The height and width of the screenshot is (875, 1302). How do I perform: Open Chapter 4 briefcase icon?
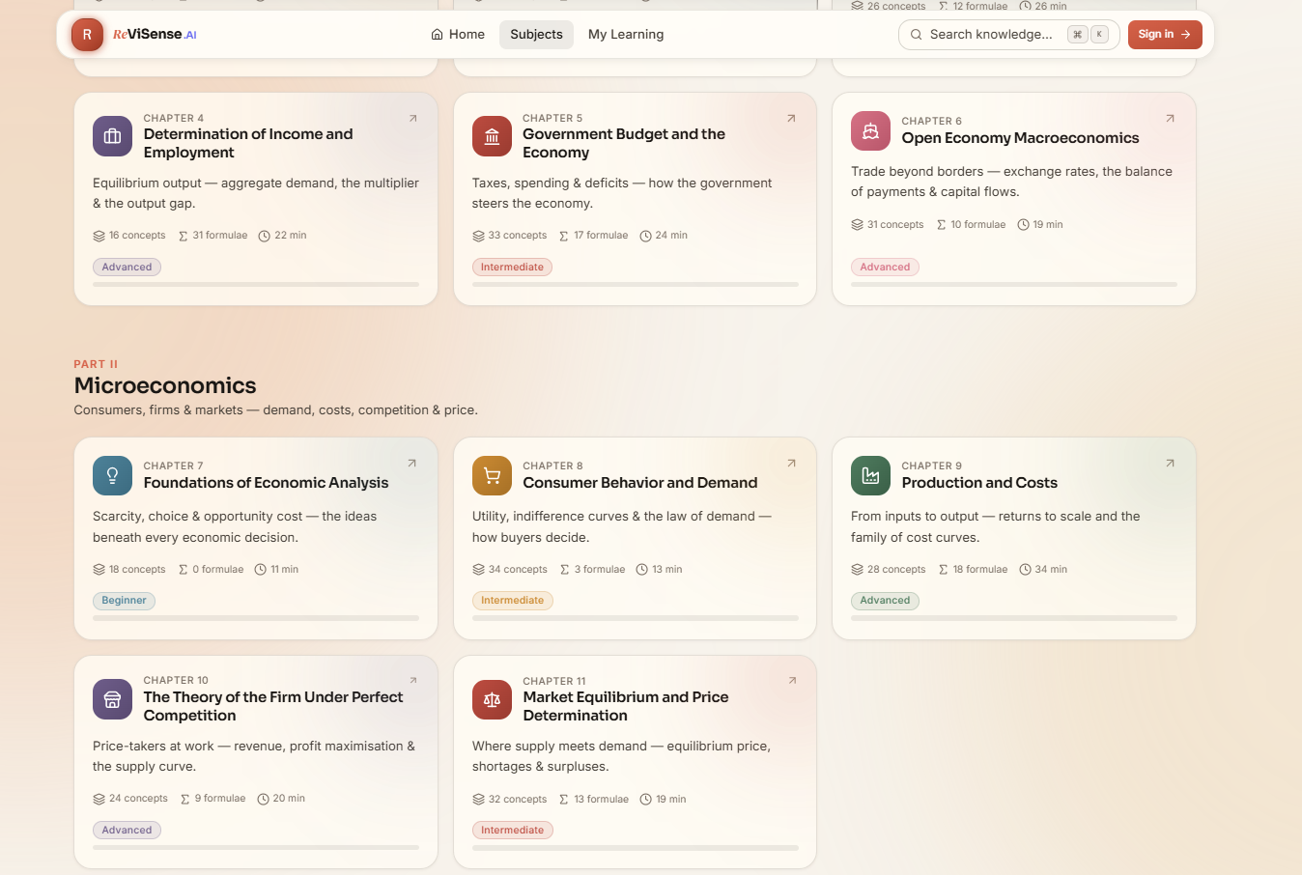[112, 136]
